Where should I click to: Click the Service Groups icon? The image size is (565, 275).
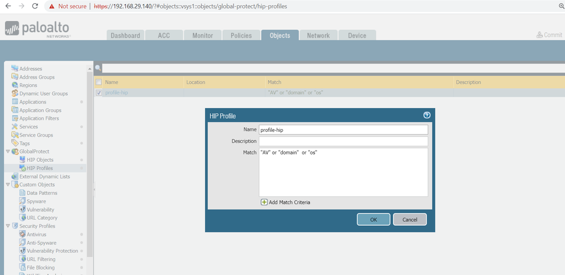pos(15,135)
